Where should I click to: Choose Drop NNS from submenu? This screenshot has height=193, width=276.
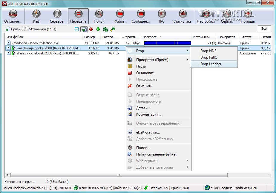click(214, 51)
